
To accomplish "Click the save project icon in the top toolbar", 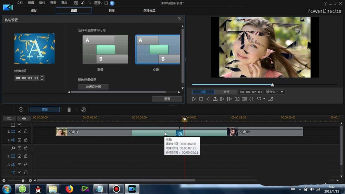I will 76,3.
